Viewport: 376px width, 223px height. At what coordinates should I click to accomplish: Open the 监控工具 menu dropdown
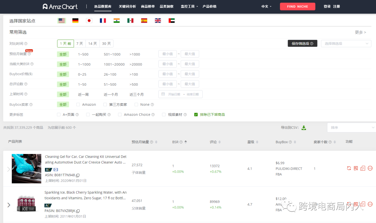tap(189, 7)
